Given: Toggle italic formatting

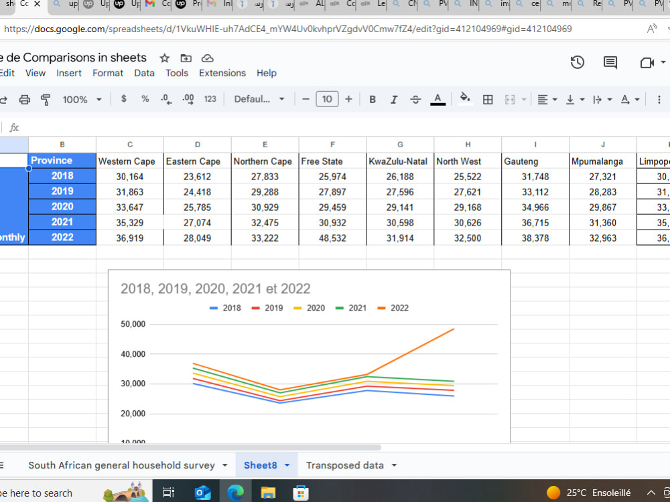Looking at the screenshot, I should pos(393,100).
